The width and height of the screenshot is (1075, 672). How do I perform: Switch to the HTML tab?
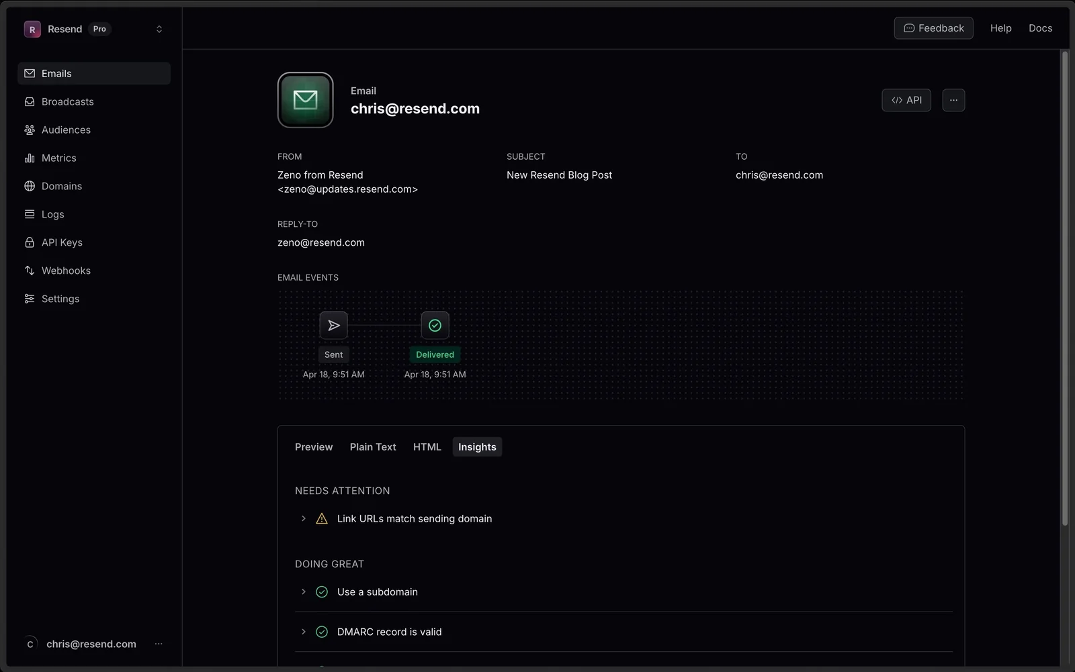click(x=427, y=446)
